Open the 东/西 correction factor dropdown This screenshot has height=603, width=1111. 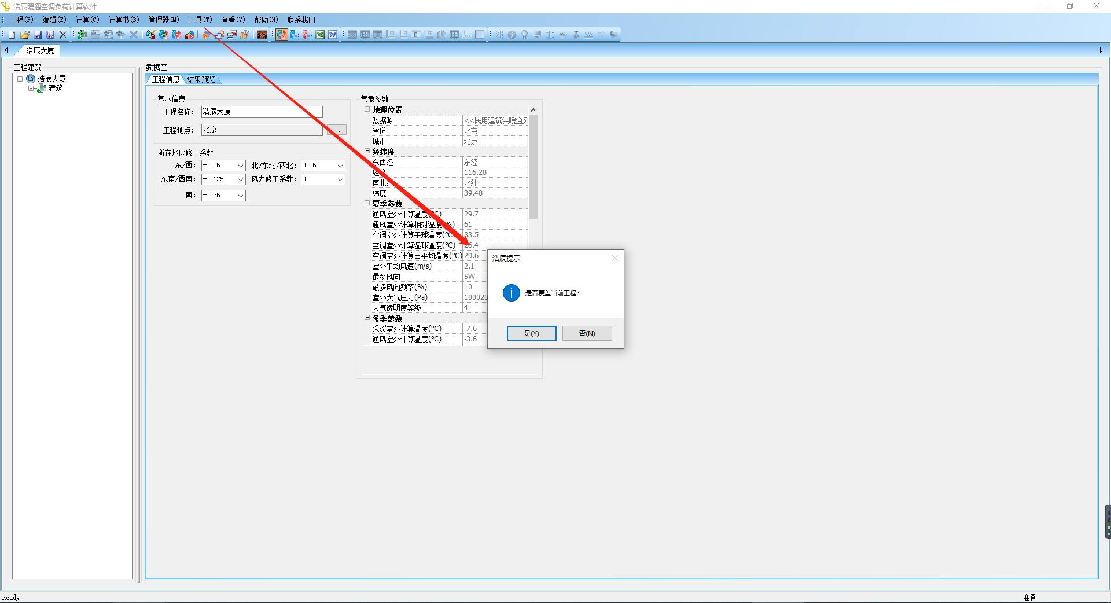240,166
